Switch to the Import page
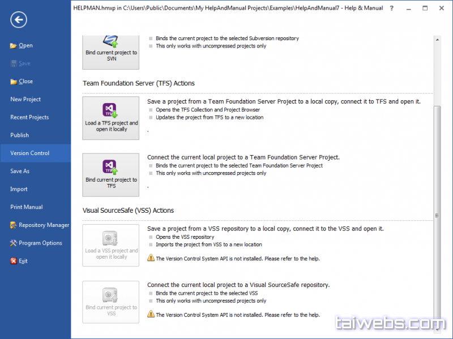The image size is (453, 339). [x=19, y=189]
